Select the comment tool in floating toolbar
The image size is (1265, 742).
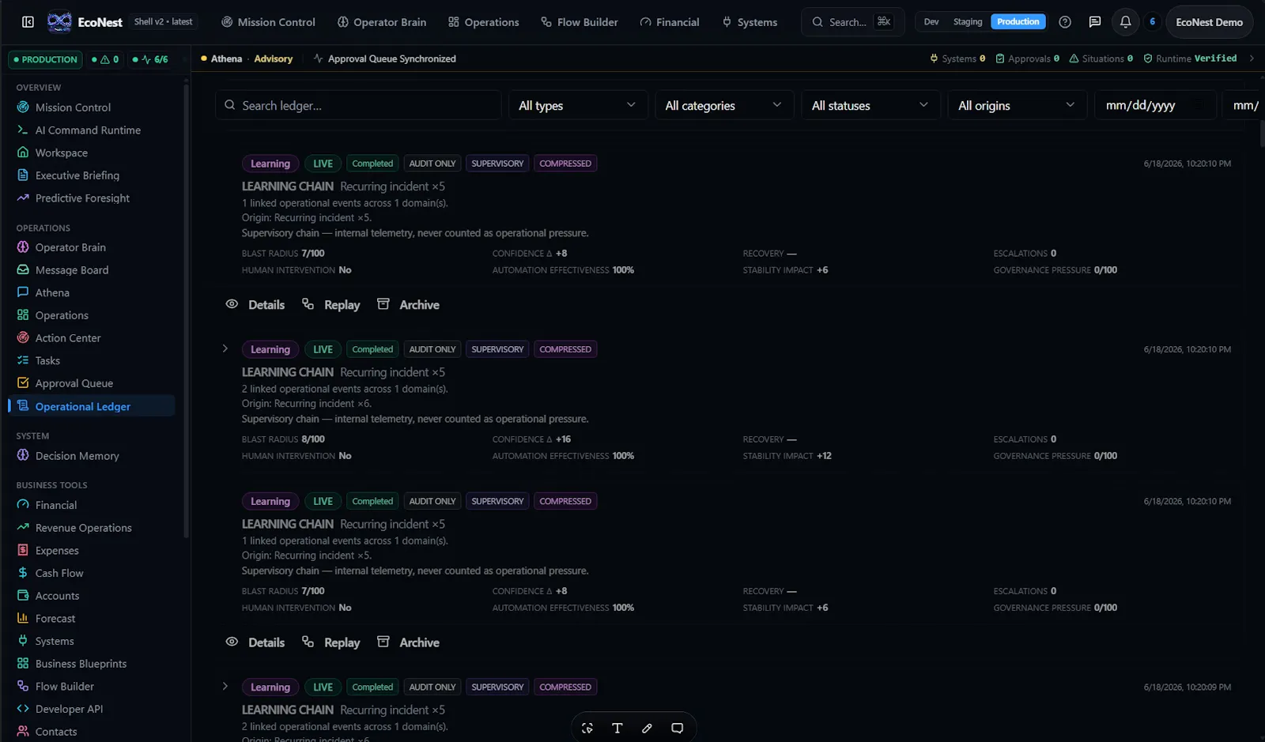pyautogui.click(x=678, y=729)
